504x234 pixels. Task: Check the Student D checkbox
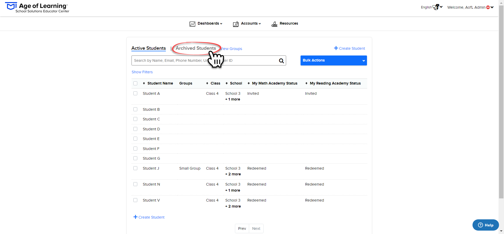point(135,129)
